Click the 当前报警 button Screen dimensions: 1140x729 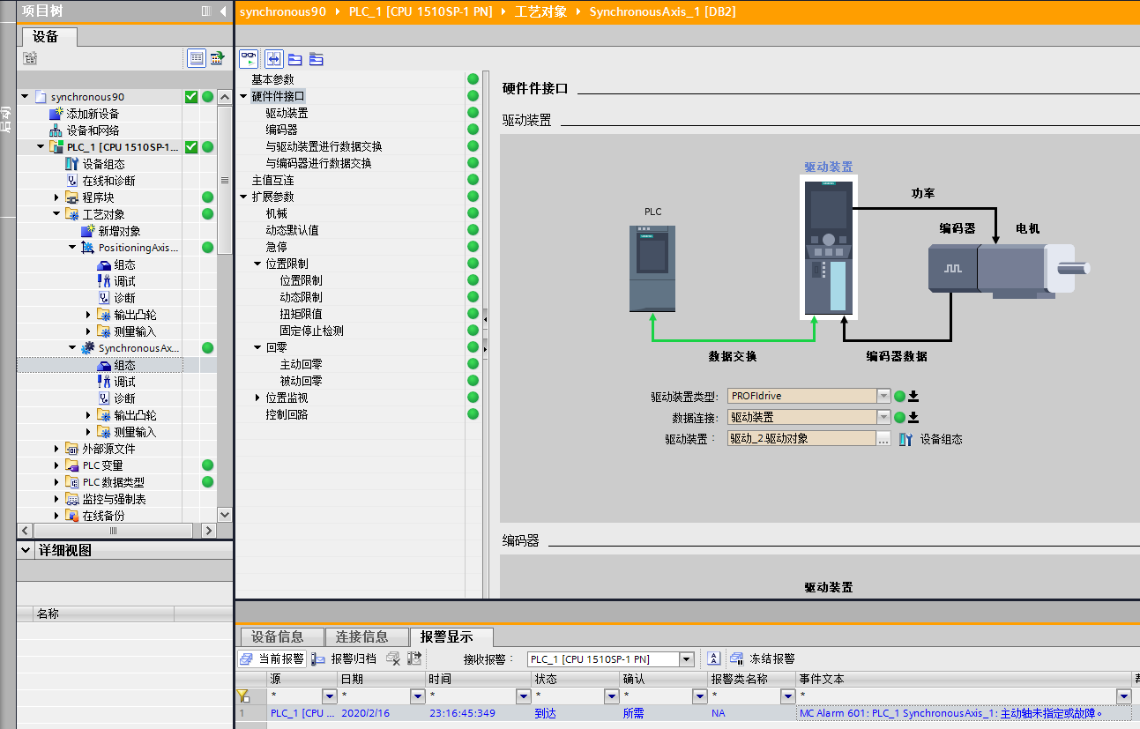tap(272, 658)
